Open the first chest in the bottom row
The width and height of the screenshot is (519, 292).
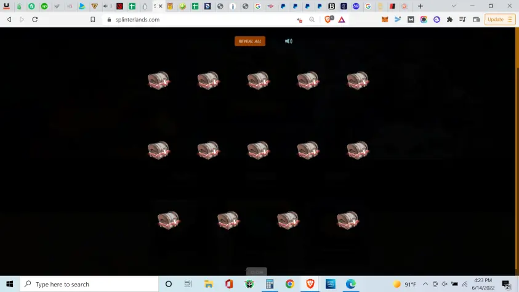click(x=169, y=220)
